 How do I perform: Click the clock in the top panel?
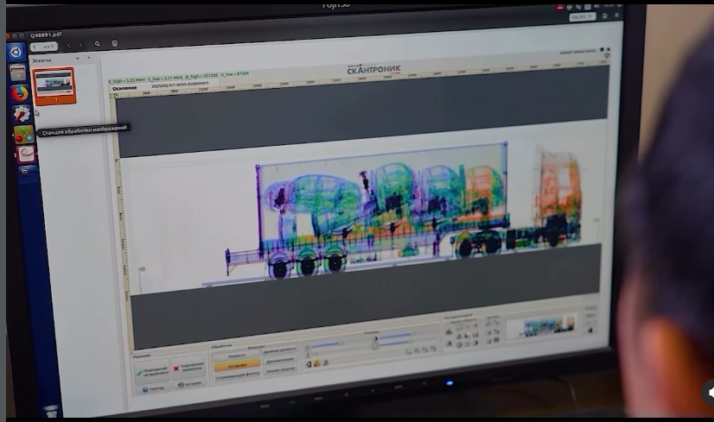(609, 6)
